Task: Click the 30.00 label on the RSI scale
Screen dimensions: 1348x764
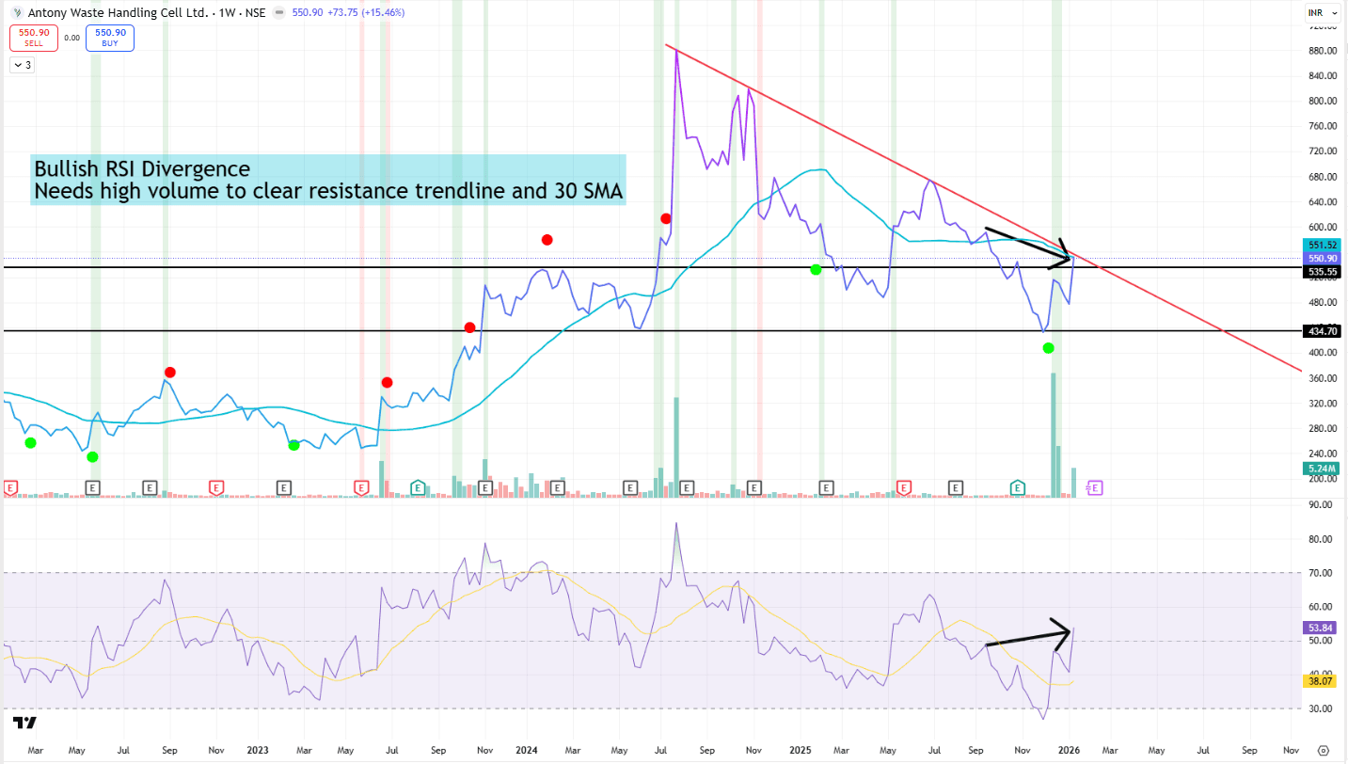Action: click(x=1319, y=708)
